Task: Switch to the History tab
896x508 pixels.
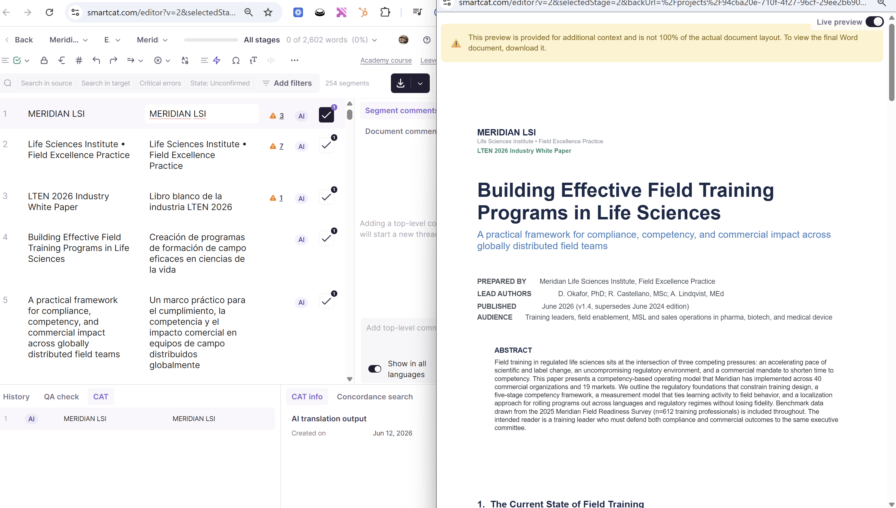Action: point(16,397)
